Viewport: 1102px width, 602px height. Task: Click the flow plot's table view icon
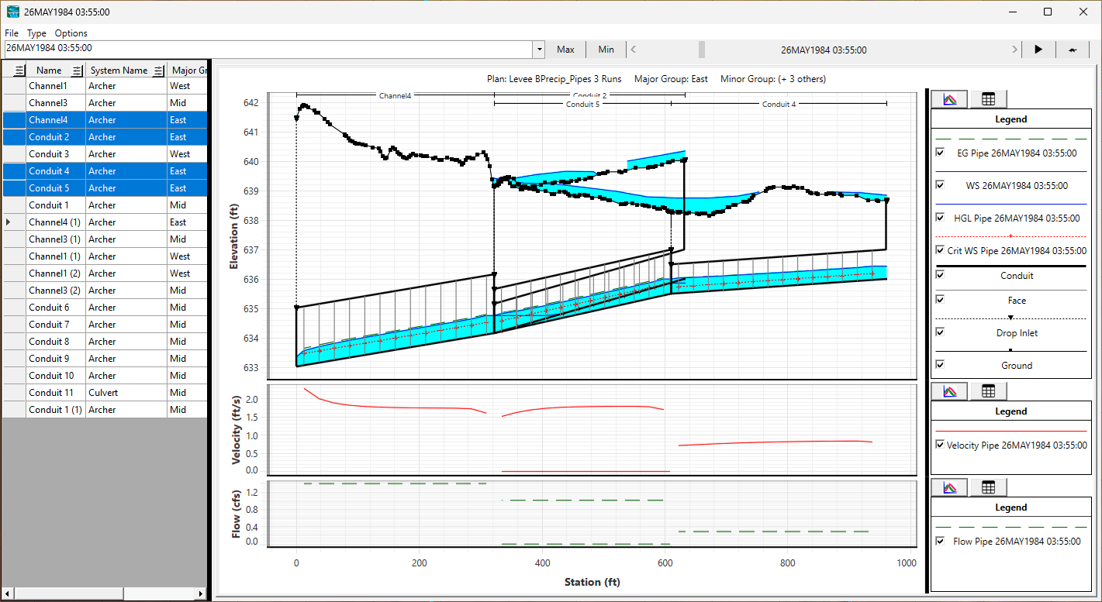click(x=988, y=487)
